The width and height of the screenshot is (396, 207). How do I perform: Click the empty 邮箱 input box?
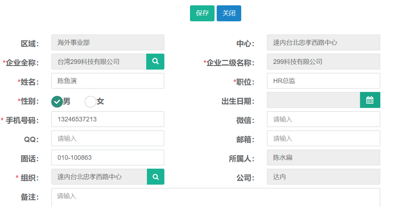coord(323,138)
